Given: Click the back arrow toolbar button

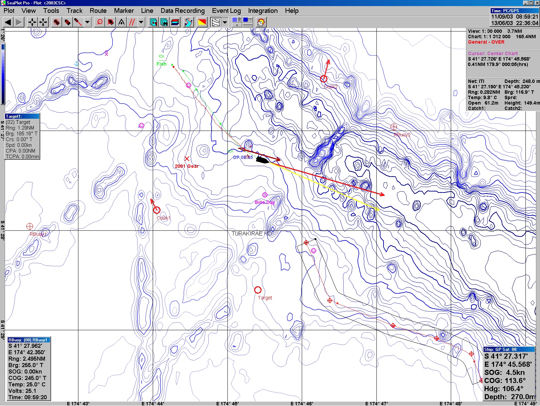Looking at the screenshot, I should 8,22.
